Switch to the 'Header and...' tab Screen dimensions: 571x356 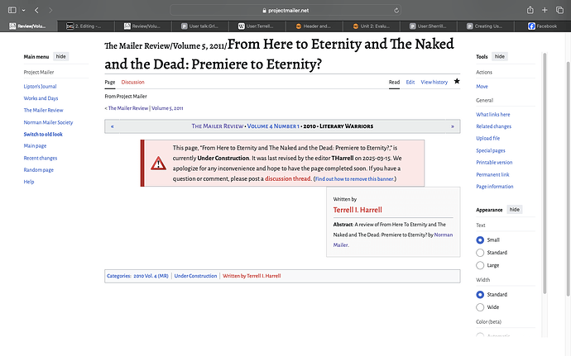pyautogui.click(x=314, y=26)
